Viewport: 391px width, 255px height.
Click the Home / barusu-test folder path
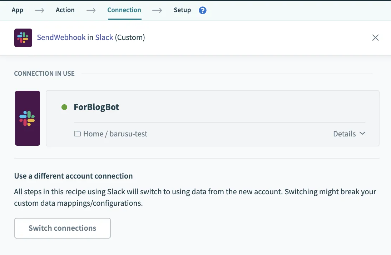[115, 134]
